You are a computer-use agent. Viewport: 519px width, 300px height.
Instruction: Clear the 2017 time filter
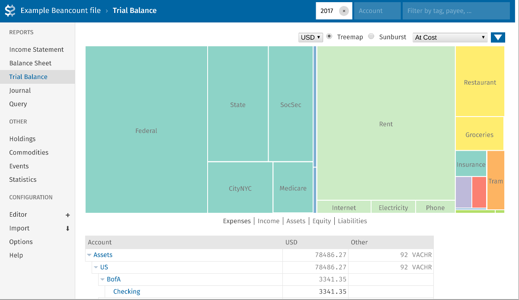pyautogui.click(x=344, y=11)
